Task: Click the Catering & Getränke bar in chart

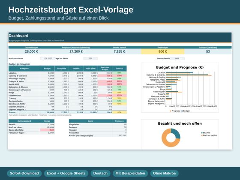Action: 189,75
